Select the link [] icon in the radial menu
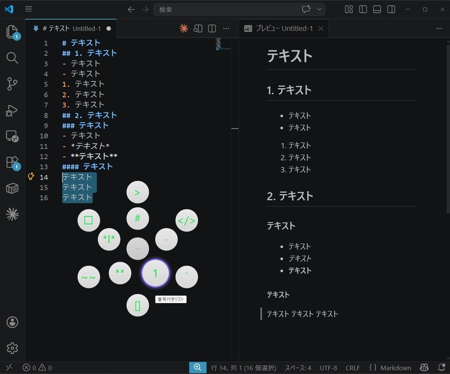The image size is (450, 374). pos(138,305)
